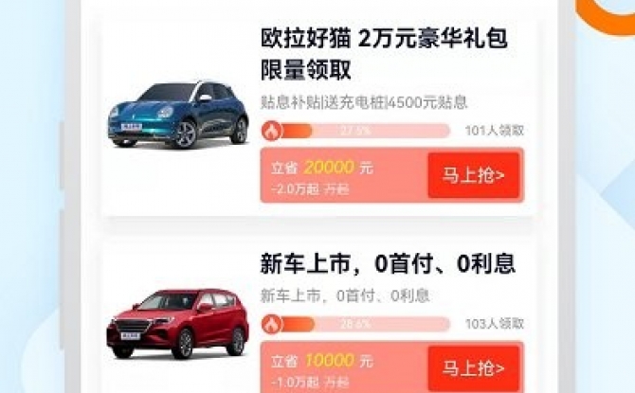Screen dimensions: 635x393
Task: Click the 立省 20000 元 savings text
Action: [322, 168]
